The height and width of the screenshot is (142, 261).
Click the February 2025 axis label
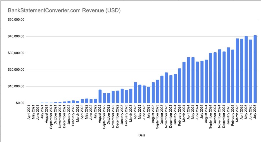[233, 115]
